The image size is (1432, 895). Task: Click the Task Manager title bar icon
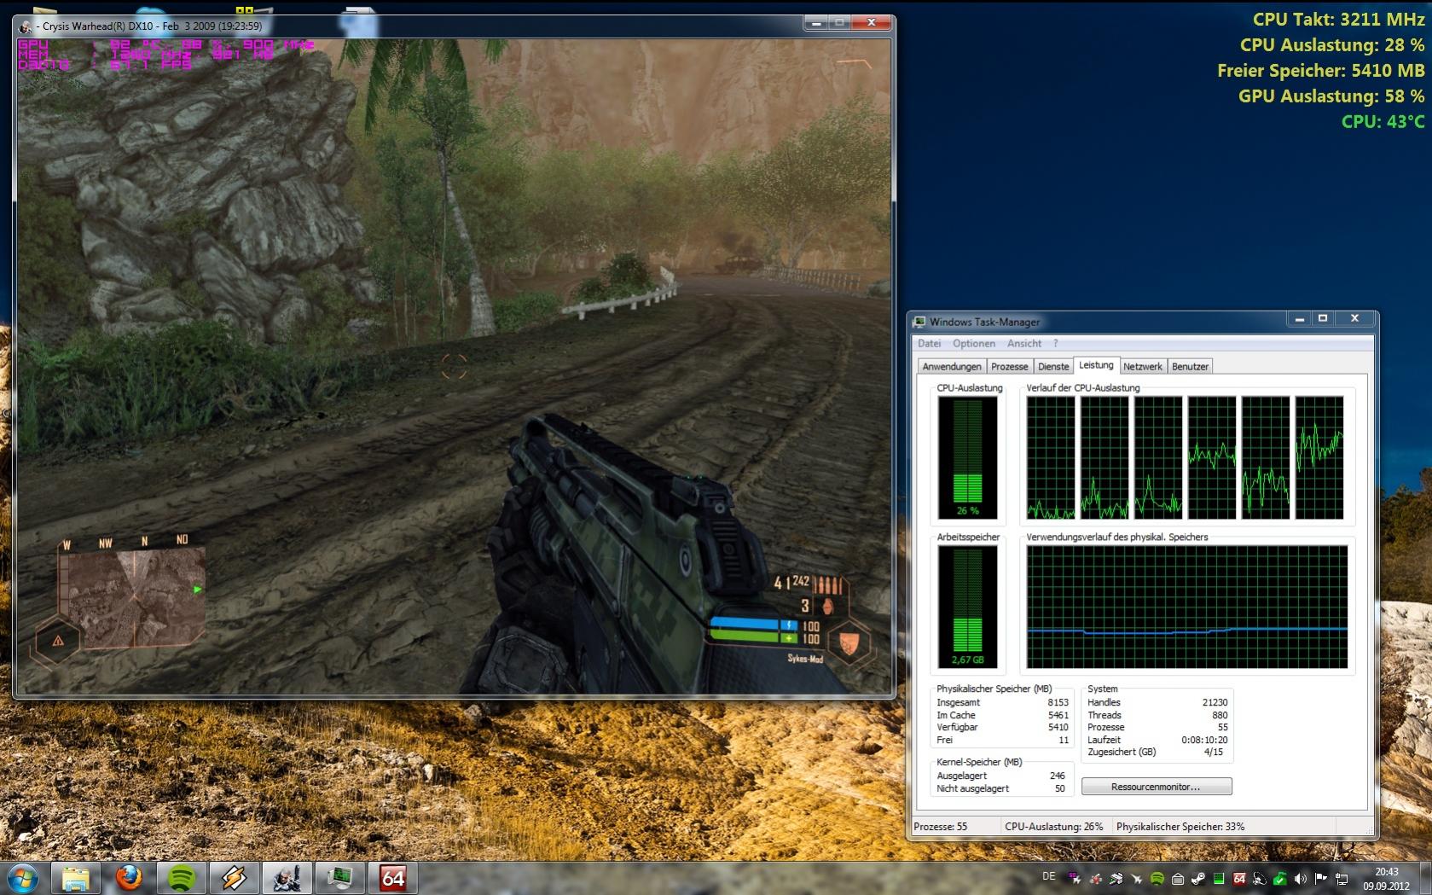pos(919,322)
